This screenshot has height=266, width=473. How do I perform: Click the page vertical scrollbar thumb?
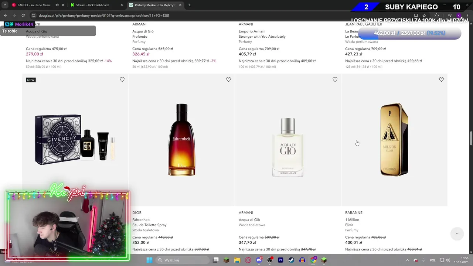tap(471, 139)
